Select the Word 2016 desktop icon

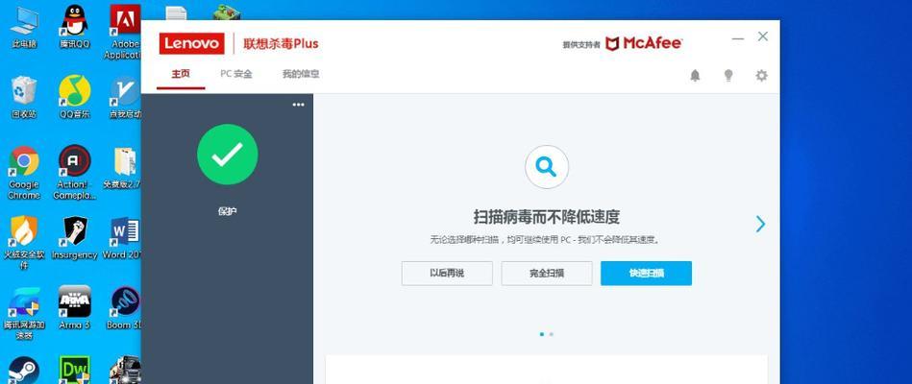click(123, 238)
